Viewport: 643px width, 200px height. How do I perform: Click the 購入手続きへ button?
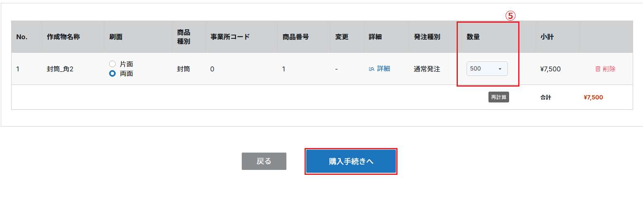point(351,161)
